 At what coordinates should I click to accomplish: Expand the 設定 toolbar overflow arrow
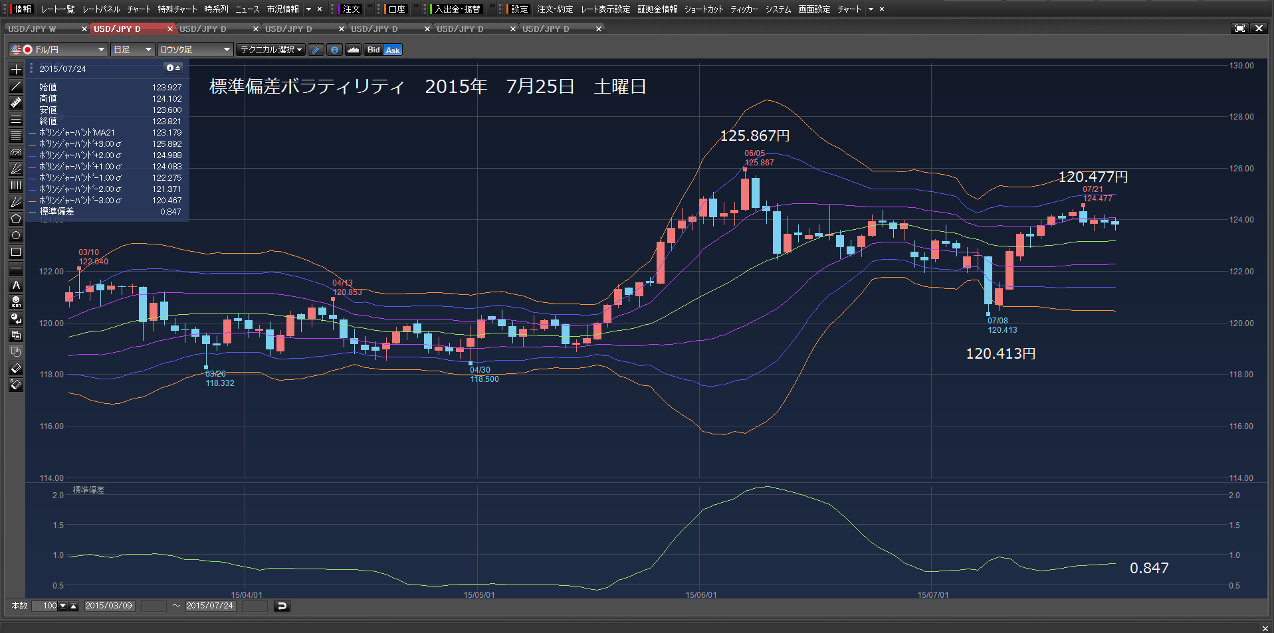pos(871,9)
